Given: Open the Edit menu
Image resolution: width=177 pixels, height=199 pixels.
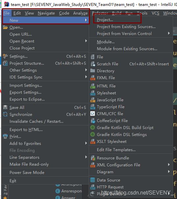Looking at the screenshot, I should (17, 13).
